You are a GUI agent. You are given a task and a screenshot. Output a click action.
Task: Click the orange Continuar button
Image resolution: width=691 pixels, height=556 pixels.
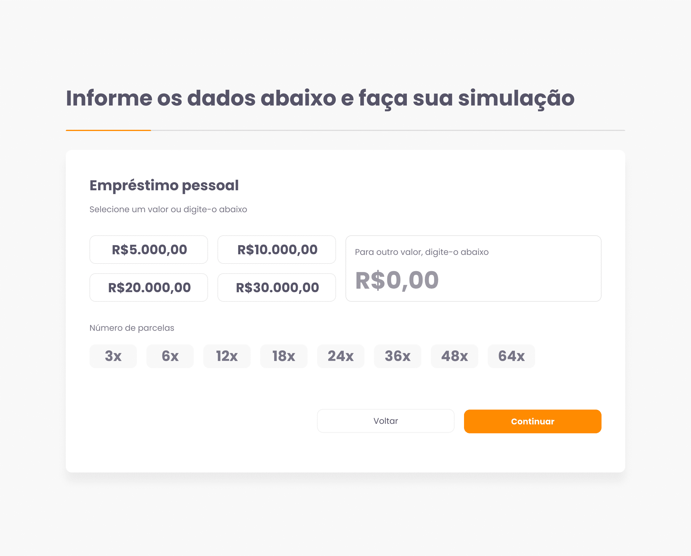(x=533, y=421)
